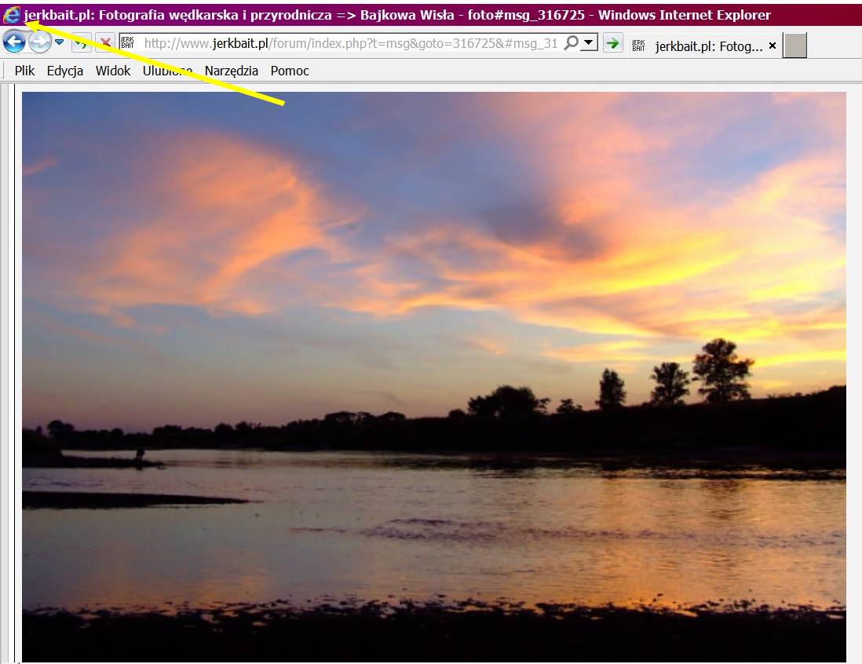The image size is (862, 664).
Task: Click the sunset river photo
Action: (x=433, y=377)
